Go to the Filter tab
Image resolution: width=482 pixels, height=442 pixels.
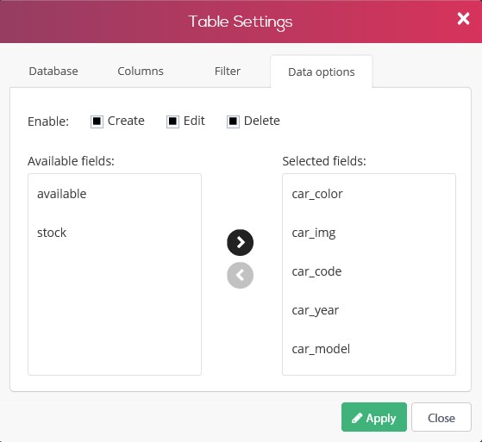point(228,72)
